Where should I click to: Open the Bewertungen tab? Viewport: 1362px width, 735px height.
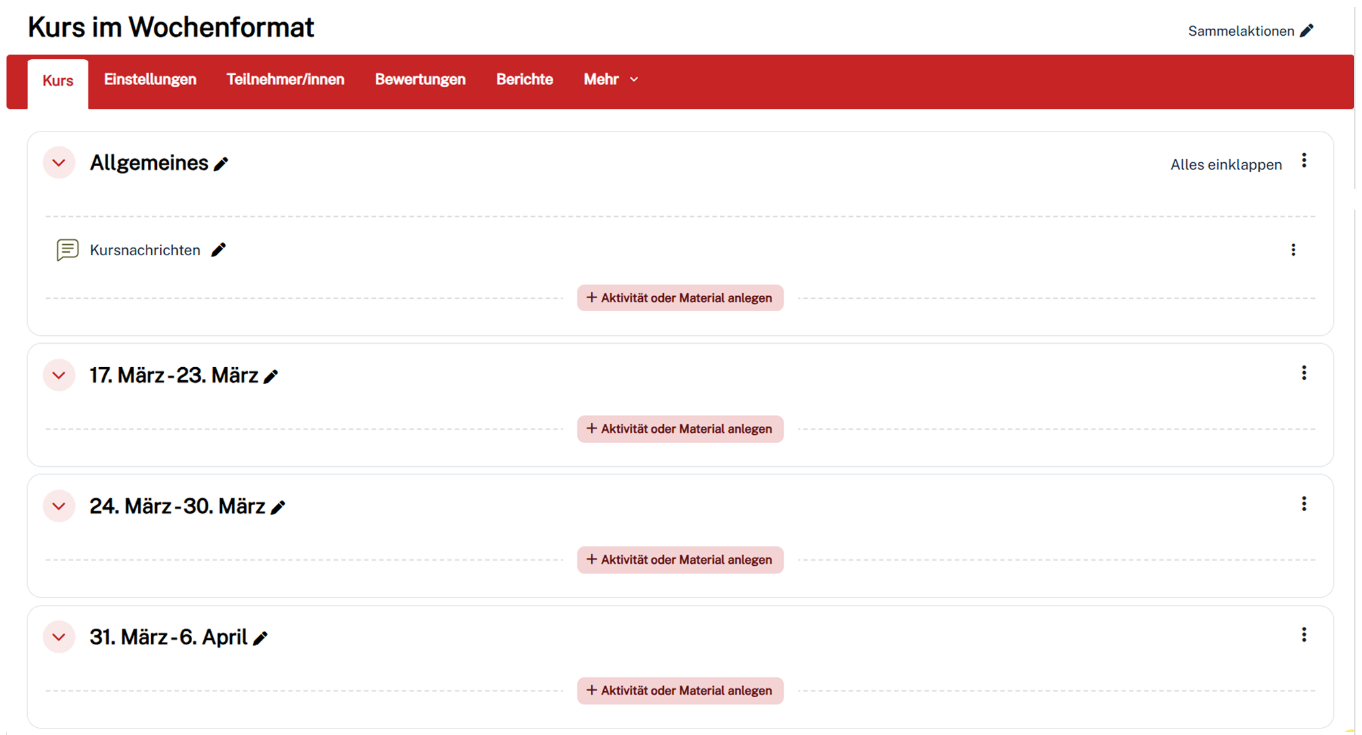point(420,79)
